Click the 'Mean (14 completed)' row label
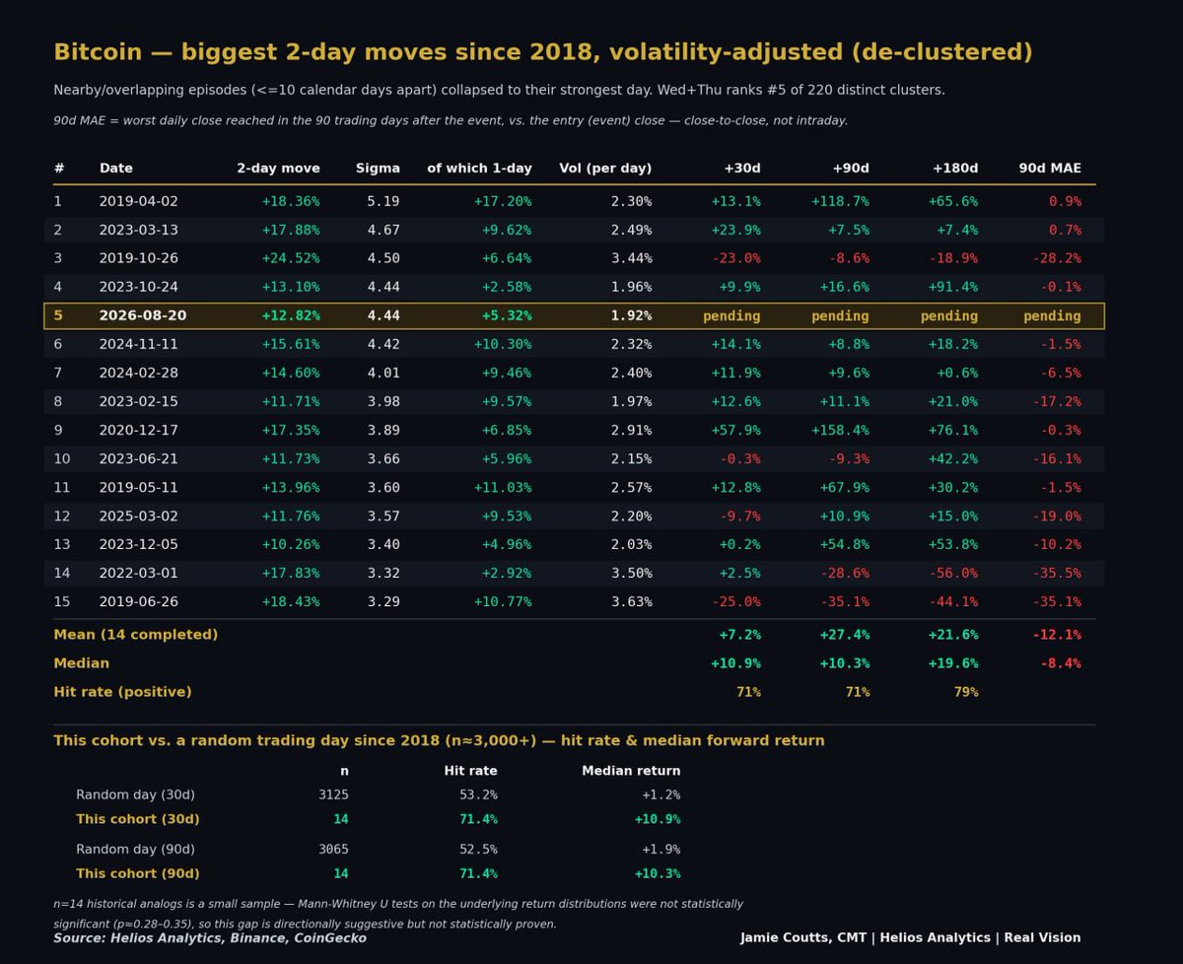 (135, 635)
